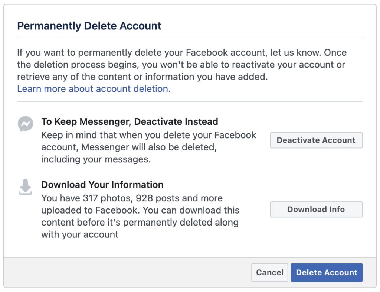Click the intro paragraph about permanent deletion
The image size is (380, 292).
tap(182, 65)
